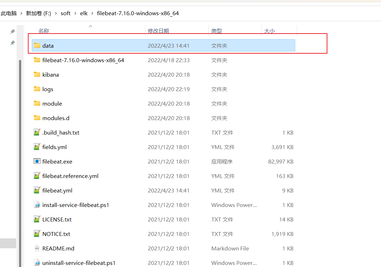381x267 pixels.
Task: Click the uninstall-service-filebeat.ps1 script icon
Action: [37, 263]
